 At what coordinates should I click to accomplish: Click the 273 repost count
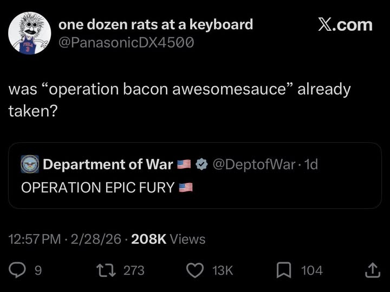click(134, 270)
